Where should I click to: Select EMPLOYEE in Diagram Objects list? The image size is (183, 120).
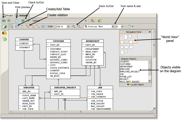[x=125, y=69]
